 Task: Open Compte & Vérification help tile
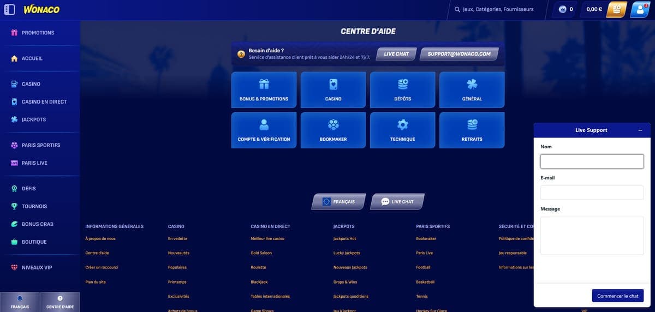[264, 130]
